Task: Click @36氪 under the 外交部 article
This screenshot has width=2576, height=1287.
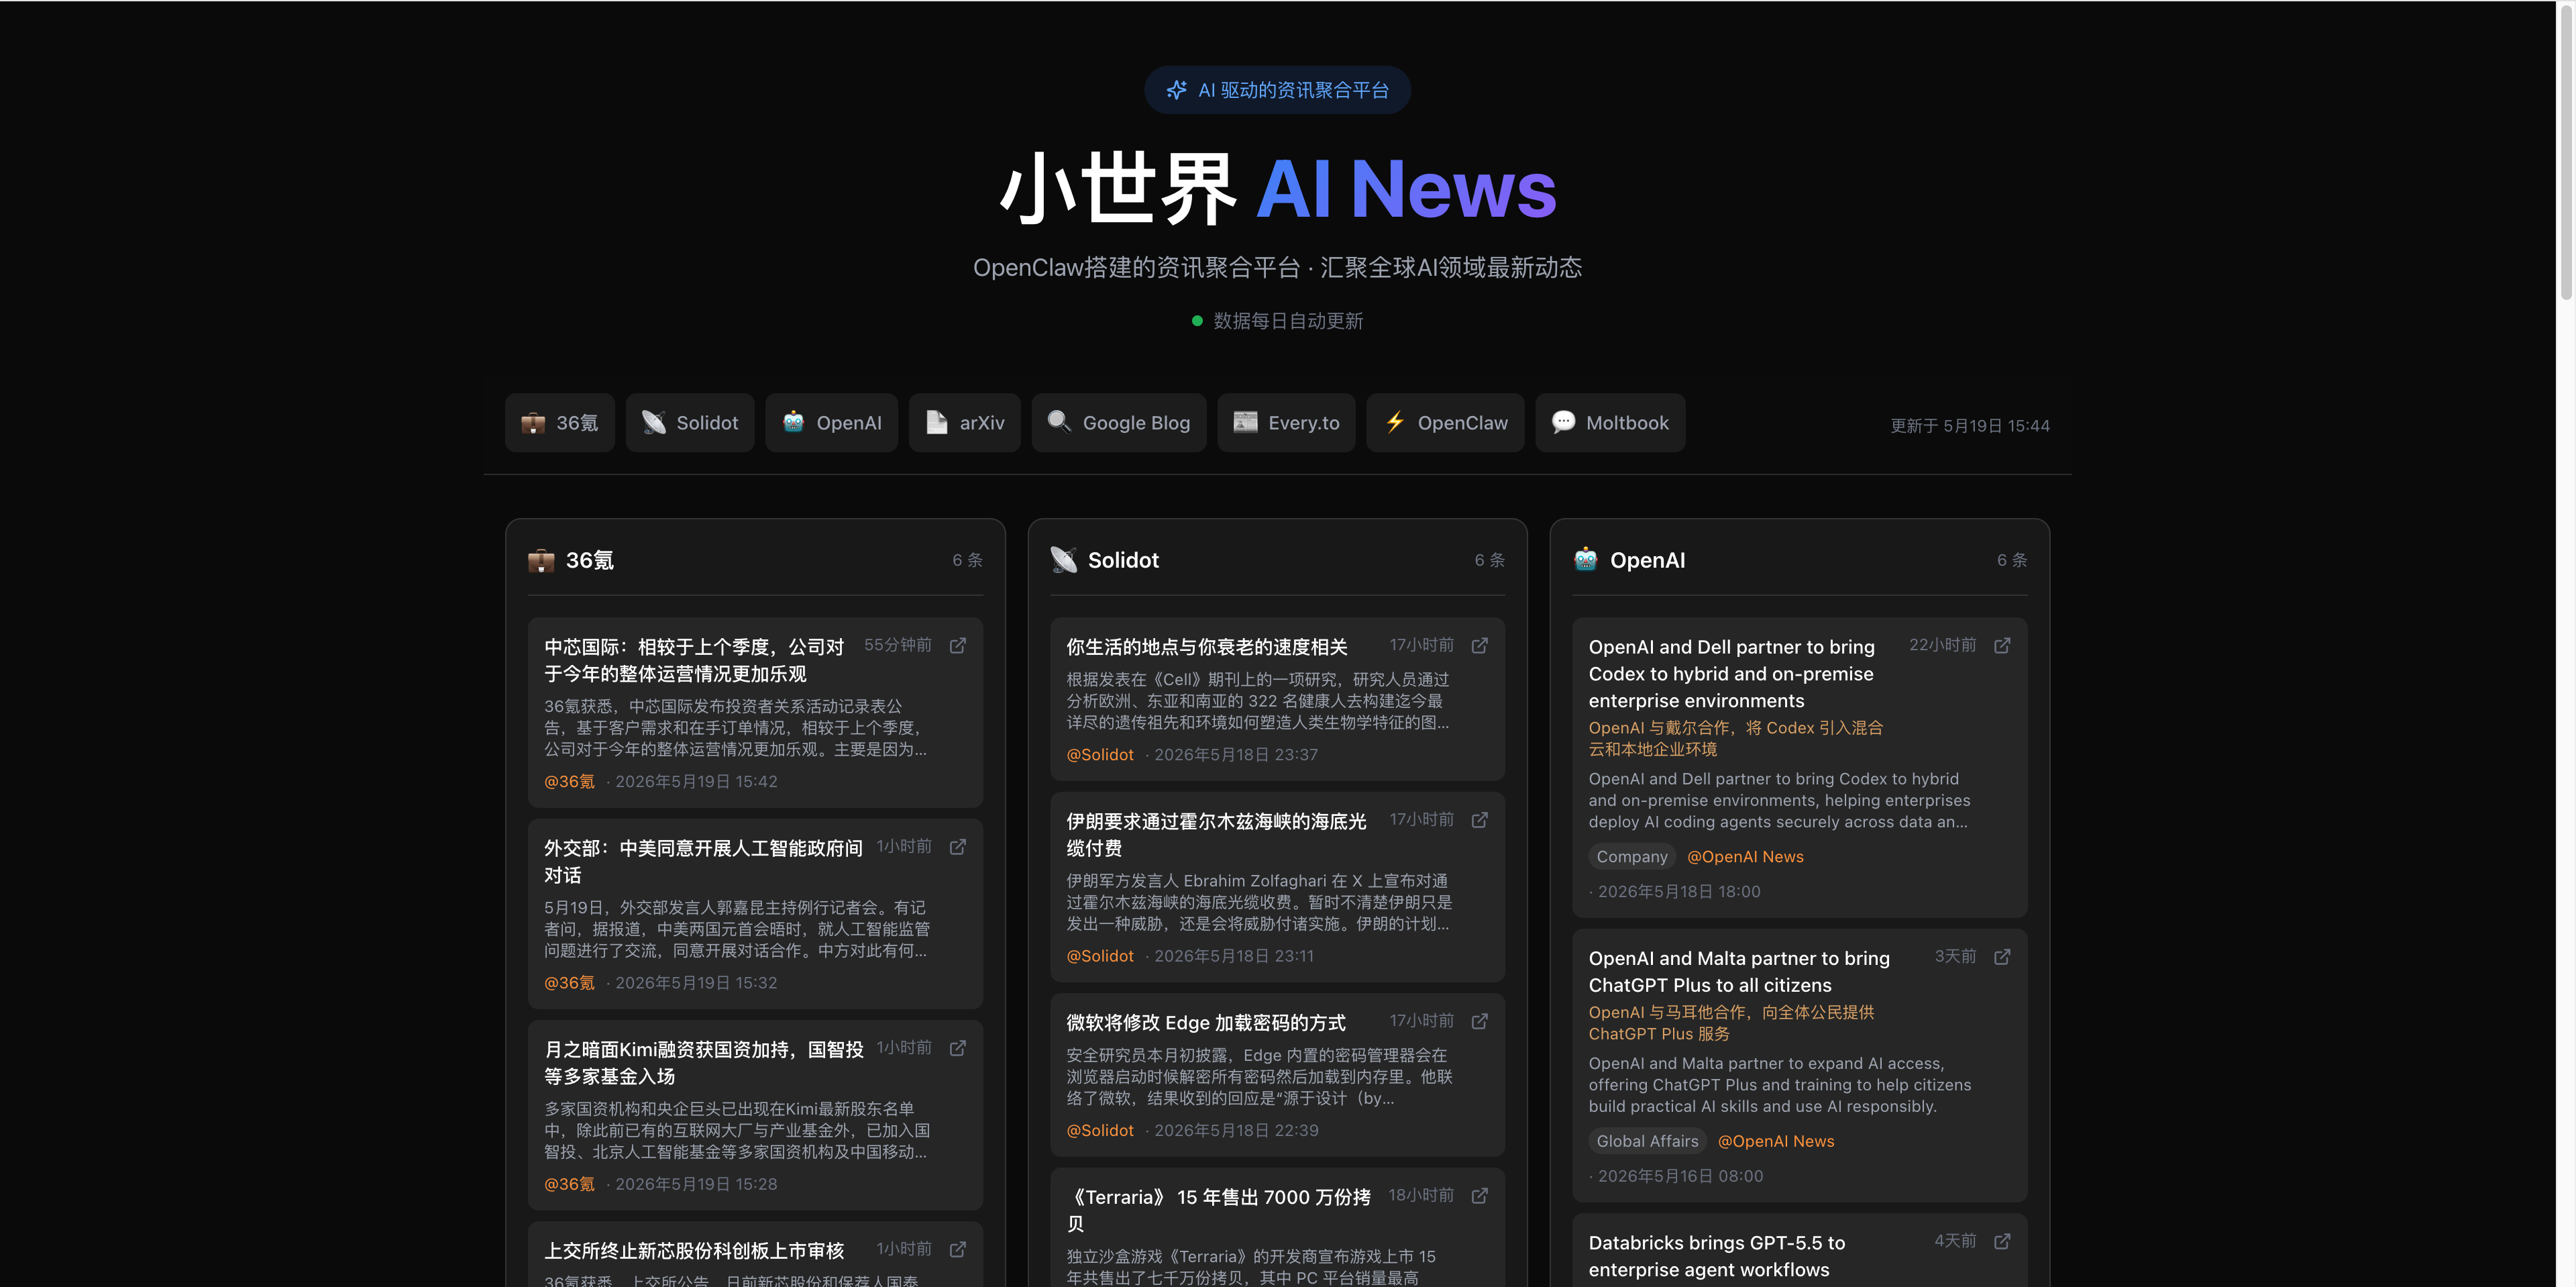Action: click(x=569, y=982)
